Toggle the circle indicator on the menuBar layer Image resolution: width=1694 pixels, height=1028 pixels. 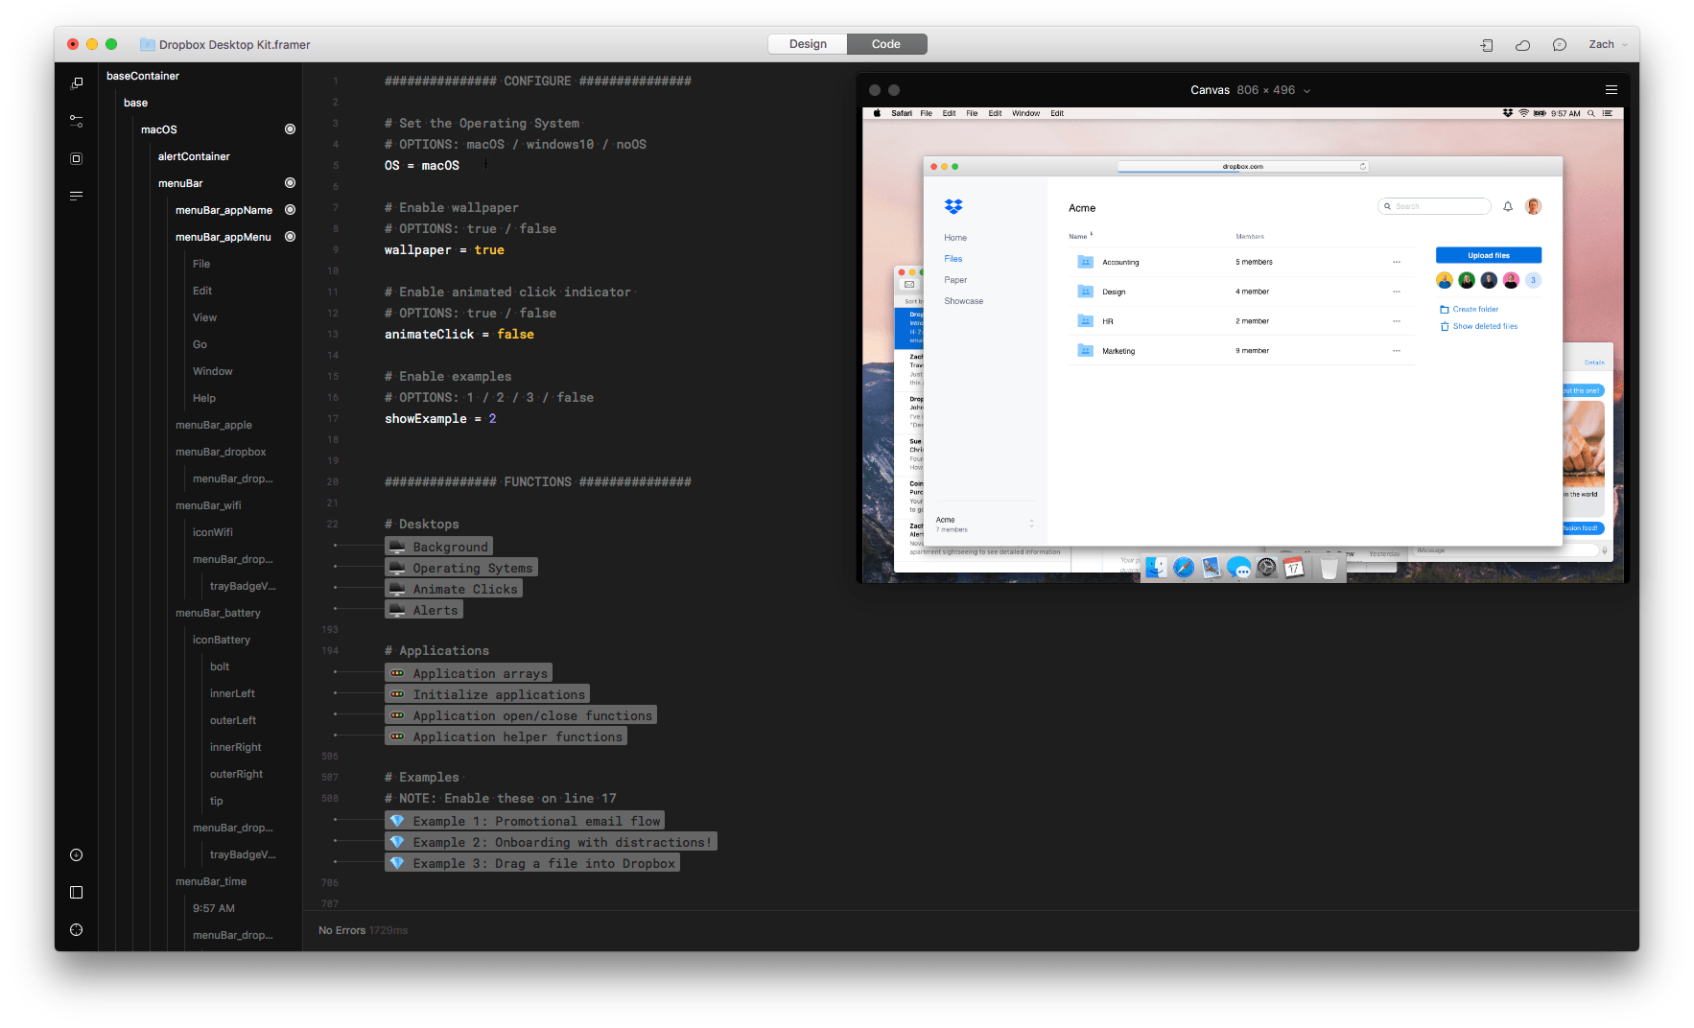(290, 183)
